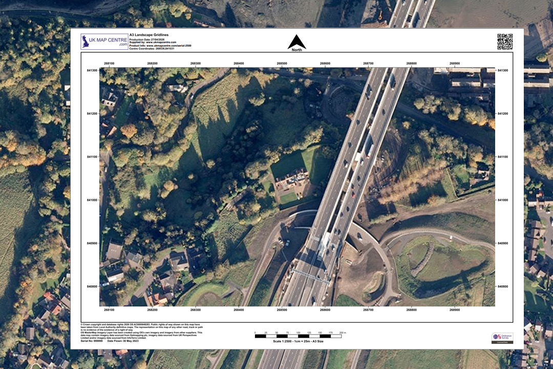The height and width of the screenshot is (369, 553).
Task: Click the Ordnance Survey logo
Action: pos(503,337)
